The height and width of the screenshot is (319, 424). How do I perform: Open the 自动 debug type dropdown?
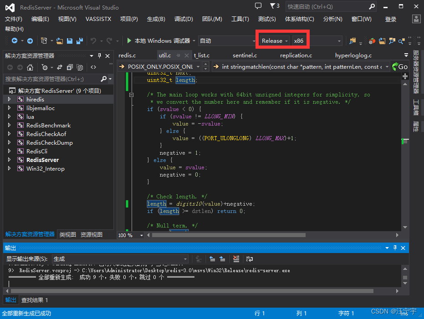click(227, 41)
